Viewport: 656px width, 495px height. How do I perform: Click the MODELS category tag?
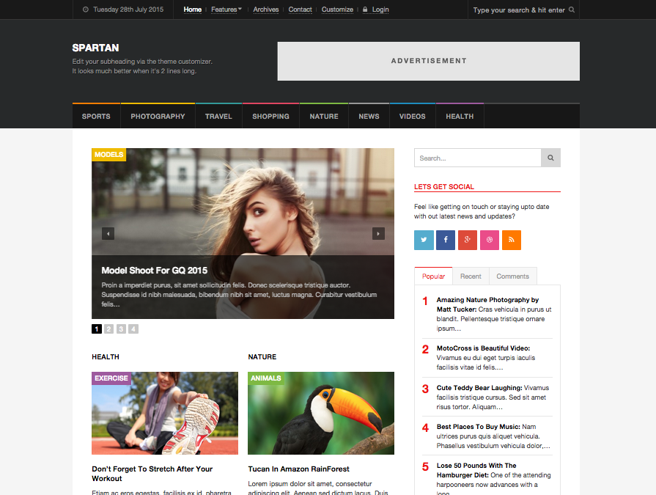tap(108, 155)
